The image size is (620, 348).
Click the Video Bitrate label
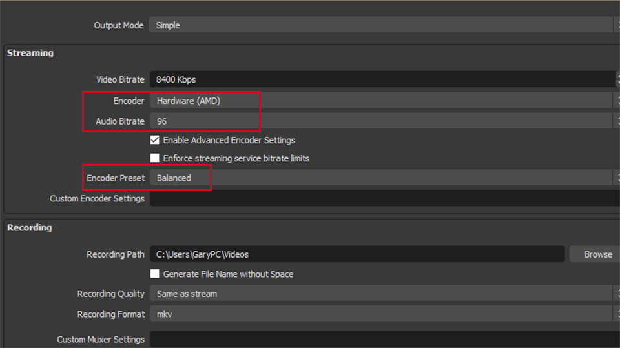(x=120, y=79)
